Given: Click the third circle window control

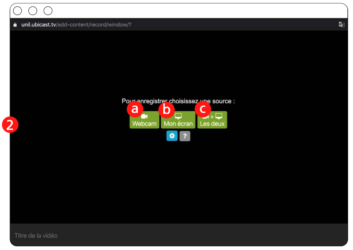Looking at the screenshot, I should [x=48, y=11].
